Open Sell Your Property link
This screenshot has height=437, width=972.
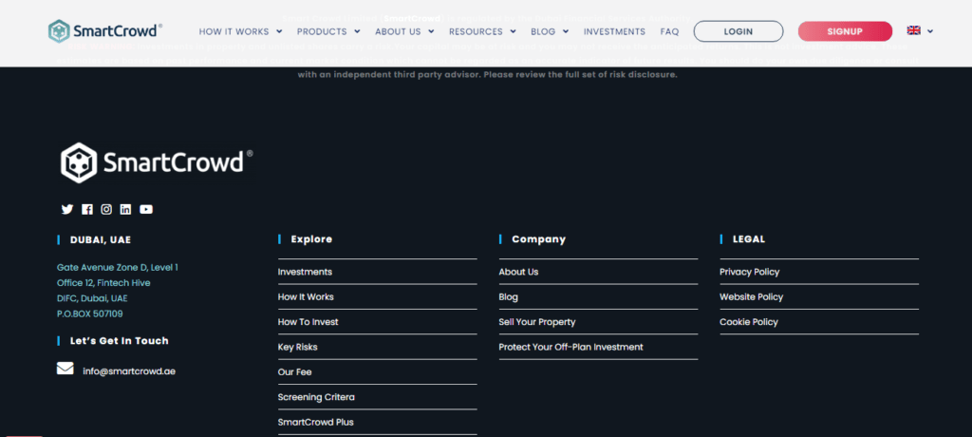click(537, 321)
